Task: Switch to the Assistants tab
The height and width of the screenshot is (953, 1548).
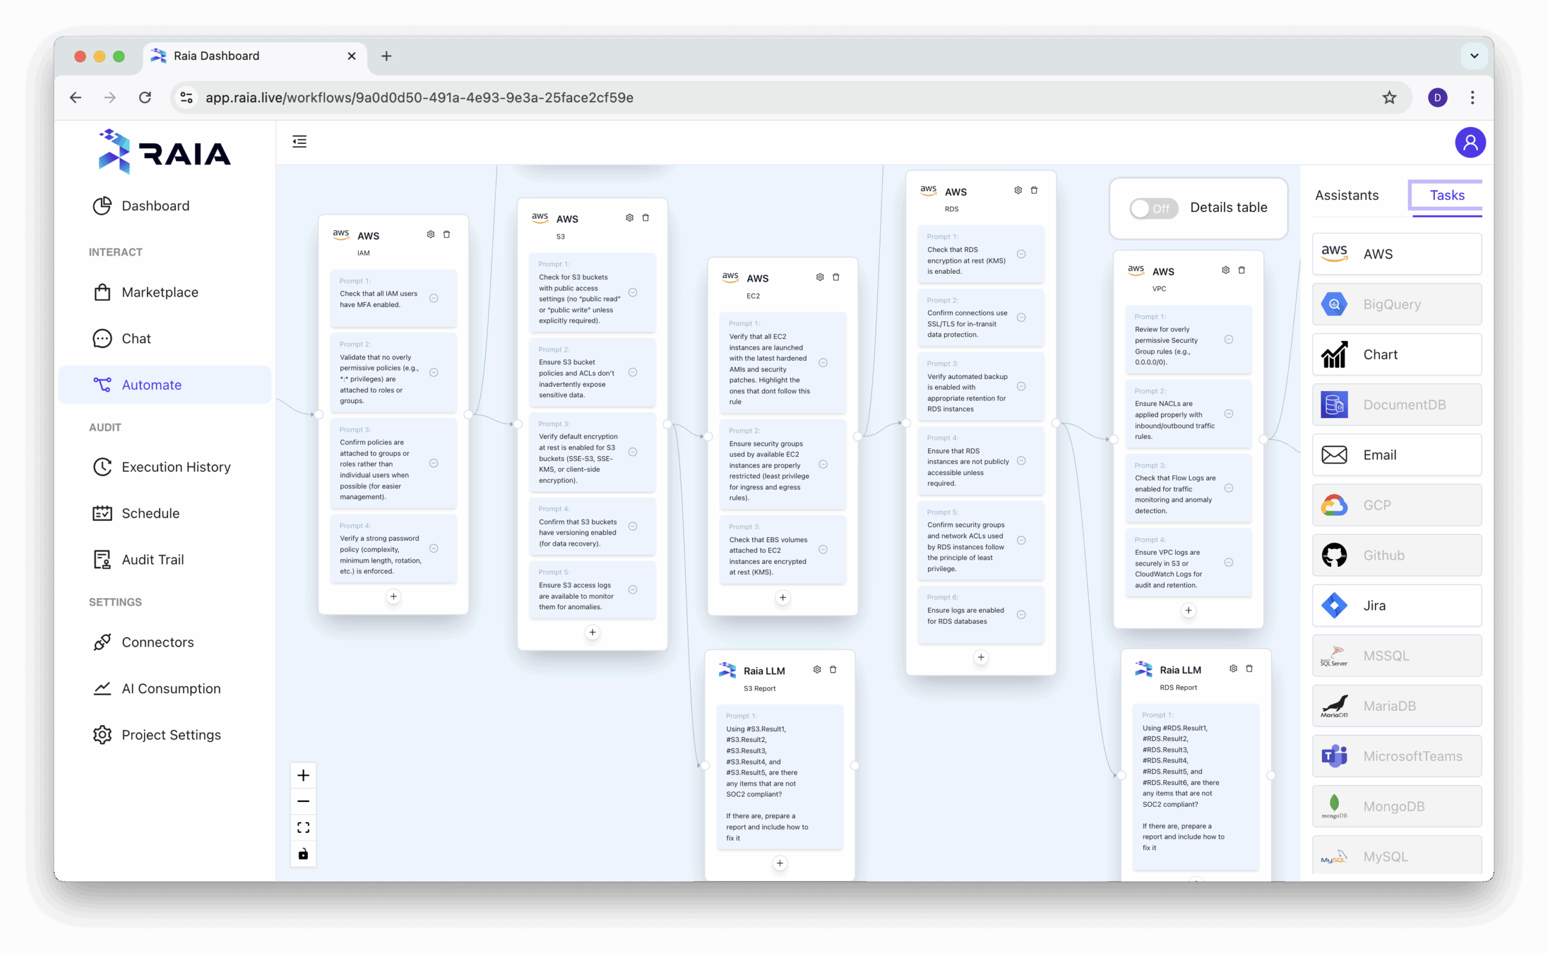Action: point(1346,195)
